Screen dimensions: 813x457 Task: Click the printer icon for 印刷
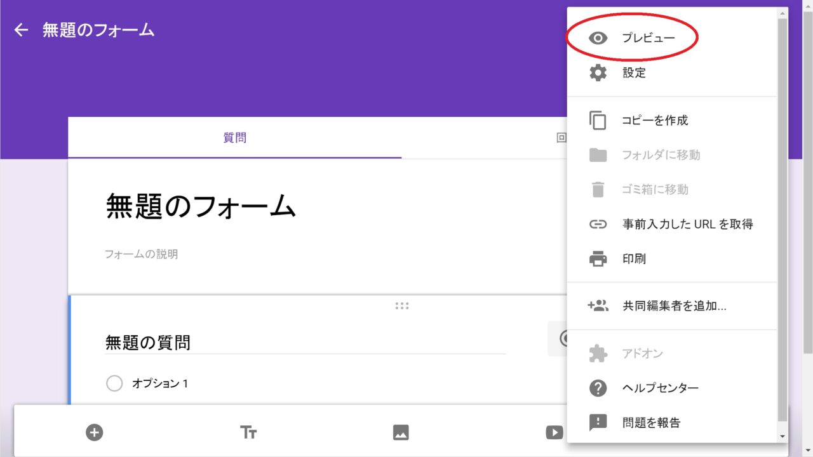pos(598,259)
